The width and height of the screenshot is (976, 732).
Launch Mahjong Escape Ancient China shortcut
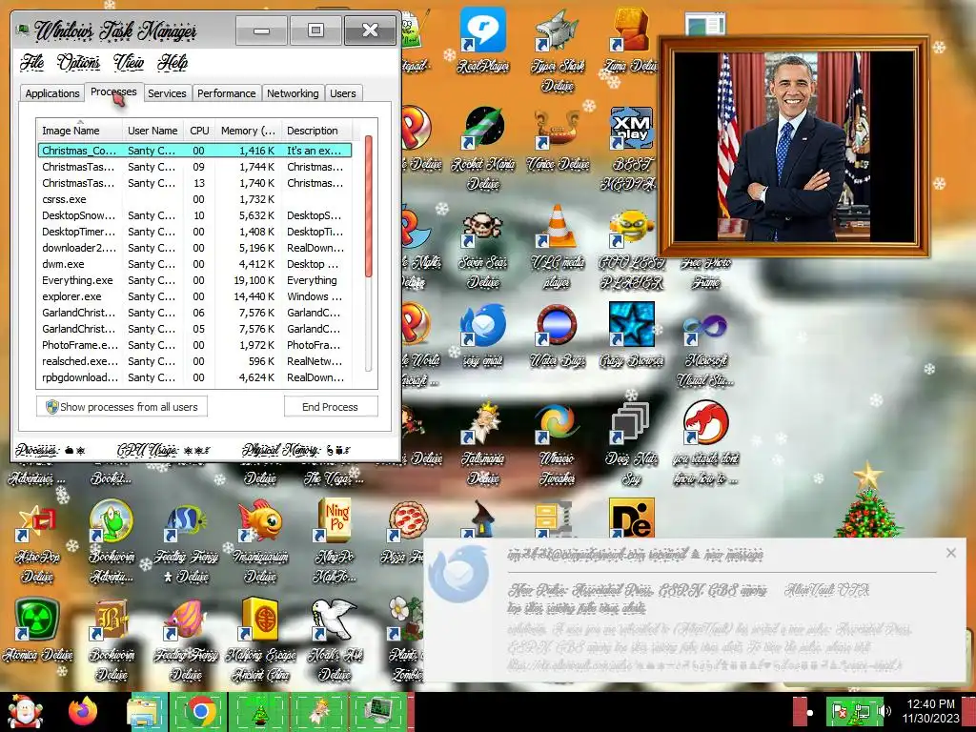[260, 639]
